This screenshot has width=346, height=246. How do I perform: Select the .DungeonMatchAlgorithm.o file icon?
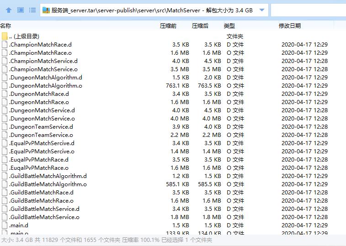[x=5, y=86]
